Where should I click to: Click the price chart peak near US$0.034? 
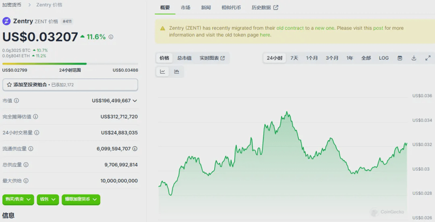[x=287, y=112]
